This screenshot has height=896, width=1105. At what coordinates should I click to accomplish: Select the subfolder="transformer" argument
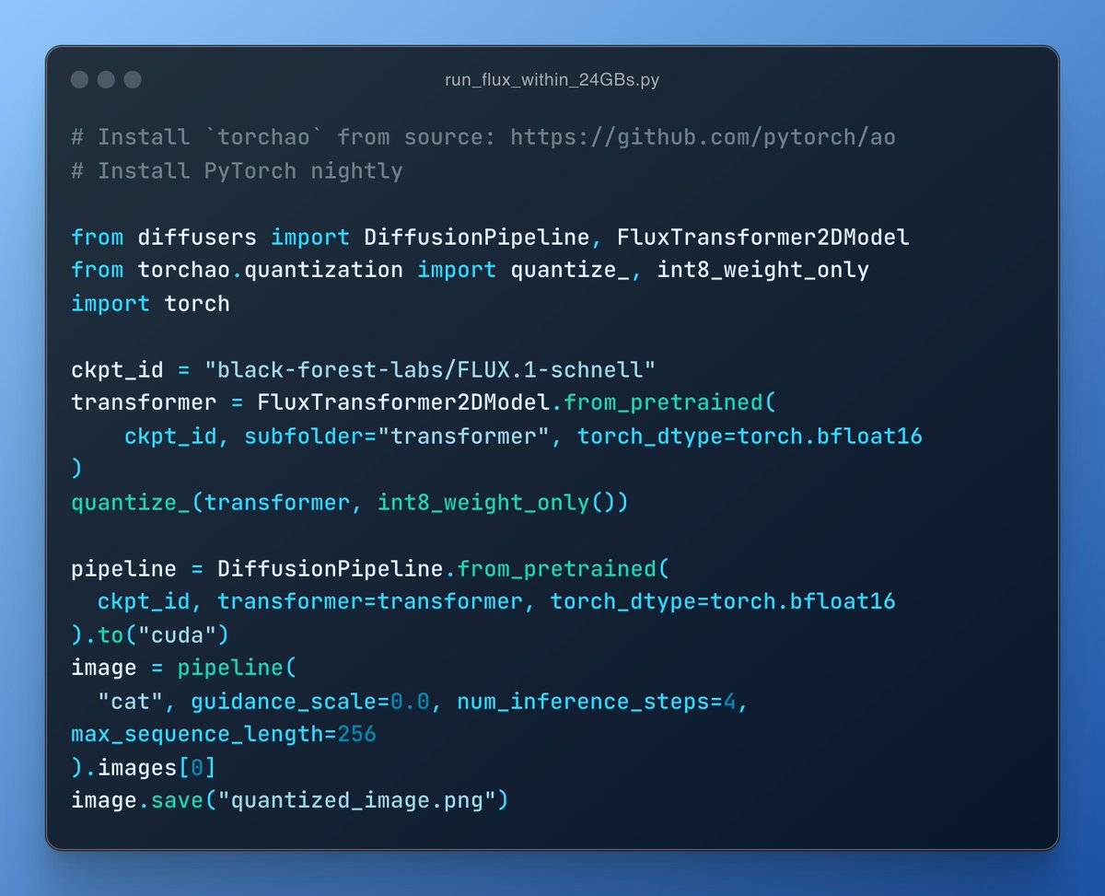point(397,436)
